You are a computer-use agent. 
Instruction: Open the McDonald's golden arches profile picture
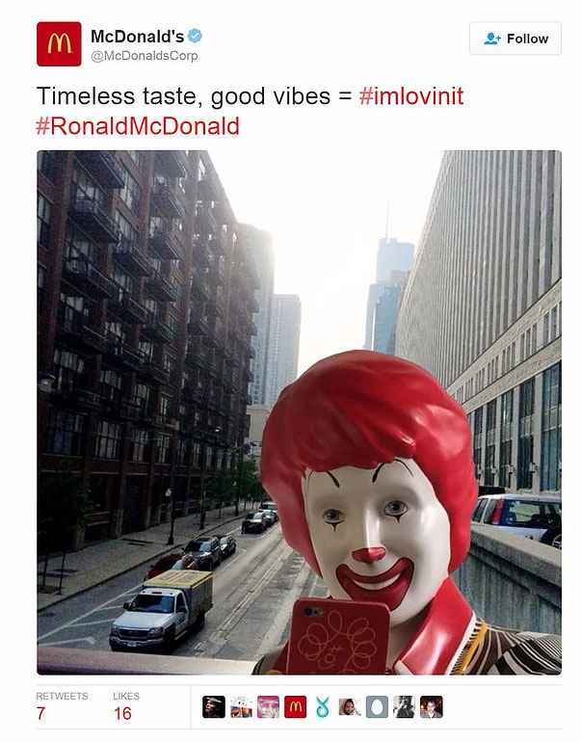[59, 44]
